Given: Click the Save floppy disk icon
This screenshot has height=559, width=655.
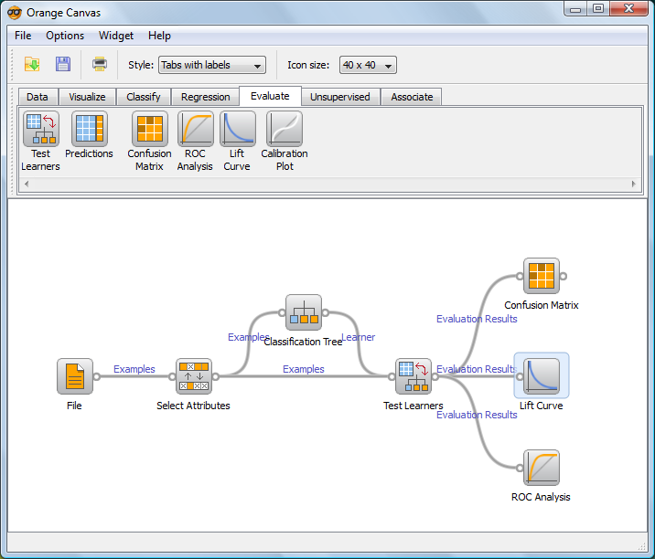Looking at the screenshot, I should click(x=63, y=64).
